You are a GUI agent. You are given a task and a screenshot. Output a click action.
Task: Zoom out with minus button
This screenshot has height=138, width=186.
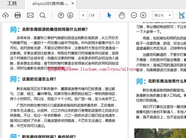(134, 15)
